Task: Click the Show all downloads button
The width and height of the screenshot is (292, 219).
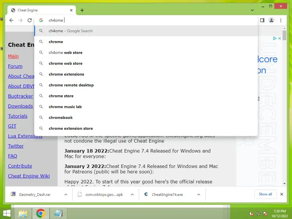Action: (265, 194)
